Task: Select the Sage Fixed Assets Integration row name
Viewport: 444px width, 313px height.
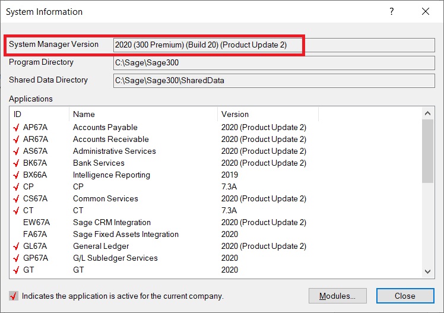Action: pyautogui.click(x=126, y=235)
